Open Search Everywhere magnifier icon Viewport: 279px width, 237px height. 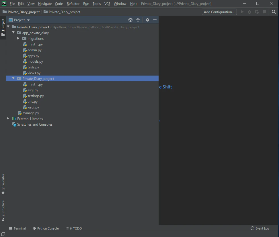274,12
